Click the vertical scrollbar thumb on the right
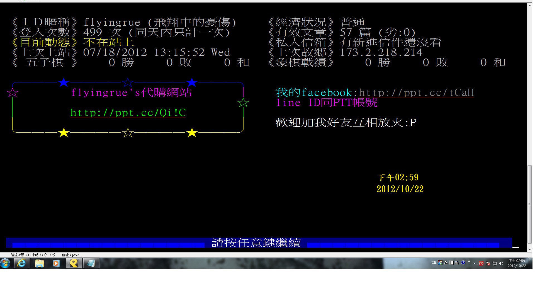 [x=529, y=204]
